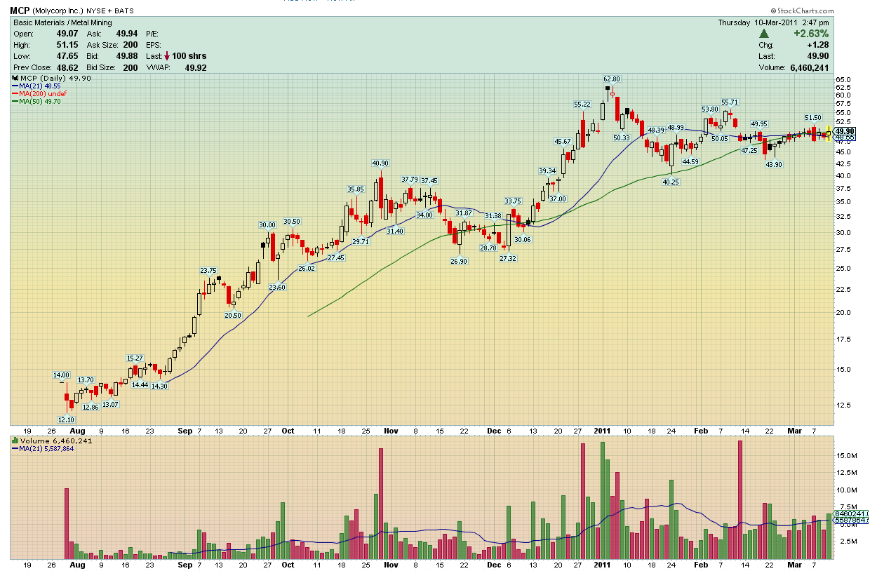Click the '100 shrs' last trade size
This screenshot has width=870, height=571.
pos(189,56)
